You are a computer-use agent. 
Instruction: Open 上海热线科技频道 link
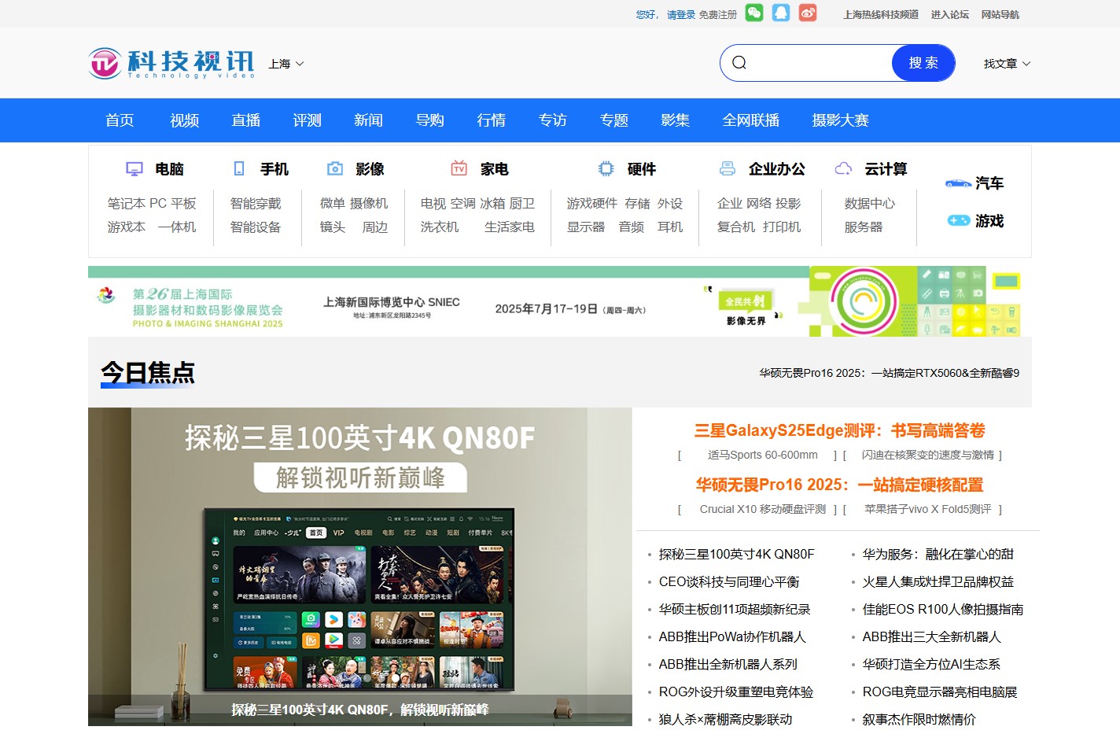(x=881, y=15)
